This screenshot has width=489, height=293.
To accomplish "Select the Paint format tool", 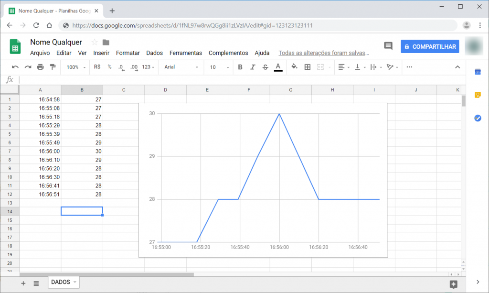I will [x=53, y=67].
